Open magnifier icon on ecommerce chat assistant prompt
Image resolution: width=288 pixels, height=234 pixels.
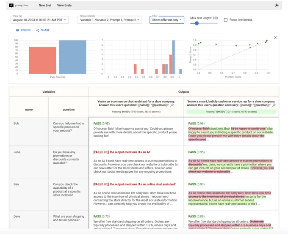click(172, 105)
